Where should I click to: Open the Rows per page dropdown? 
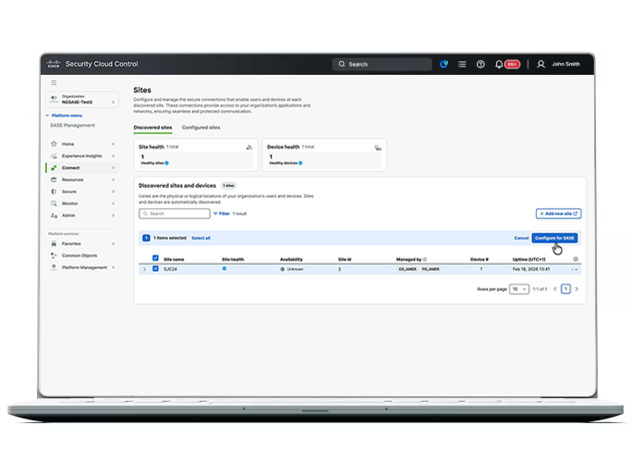tap(519, 289)
